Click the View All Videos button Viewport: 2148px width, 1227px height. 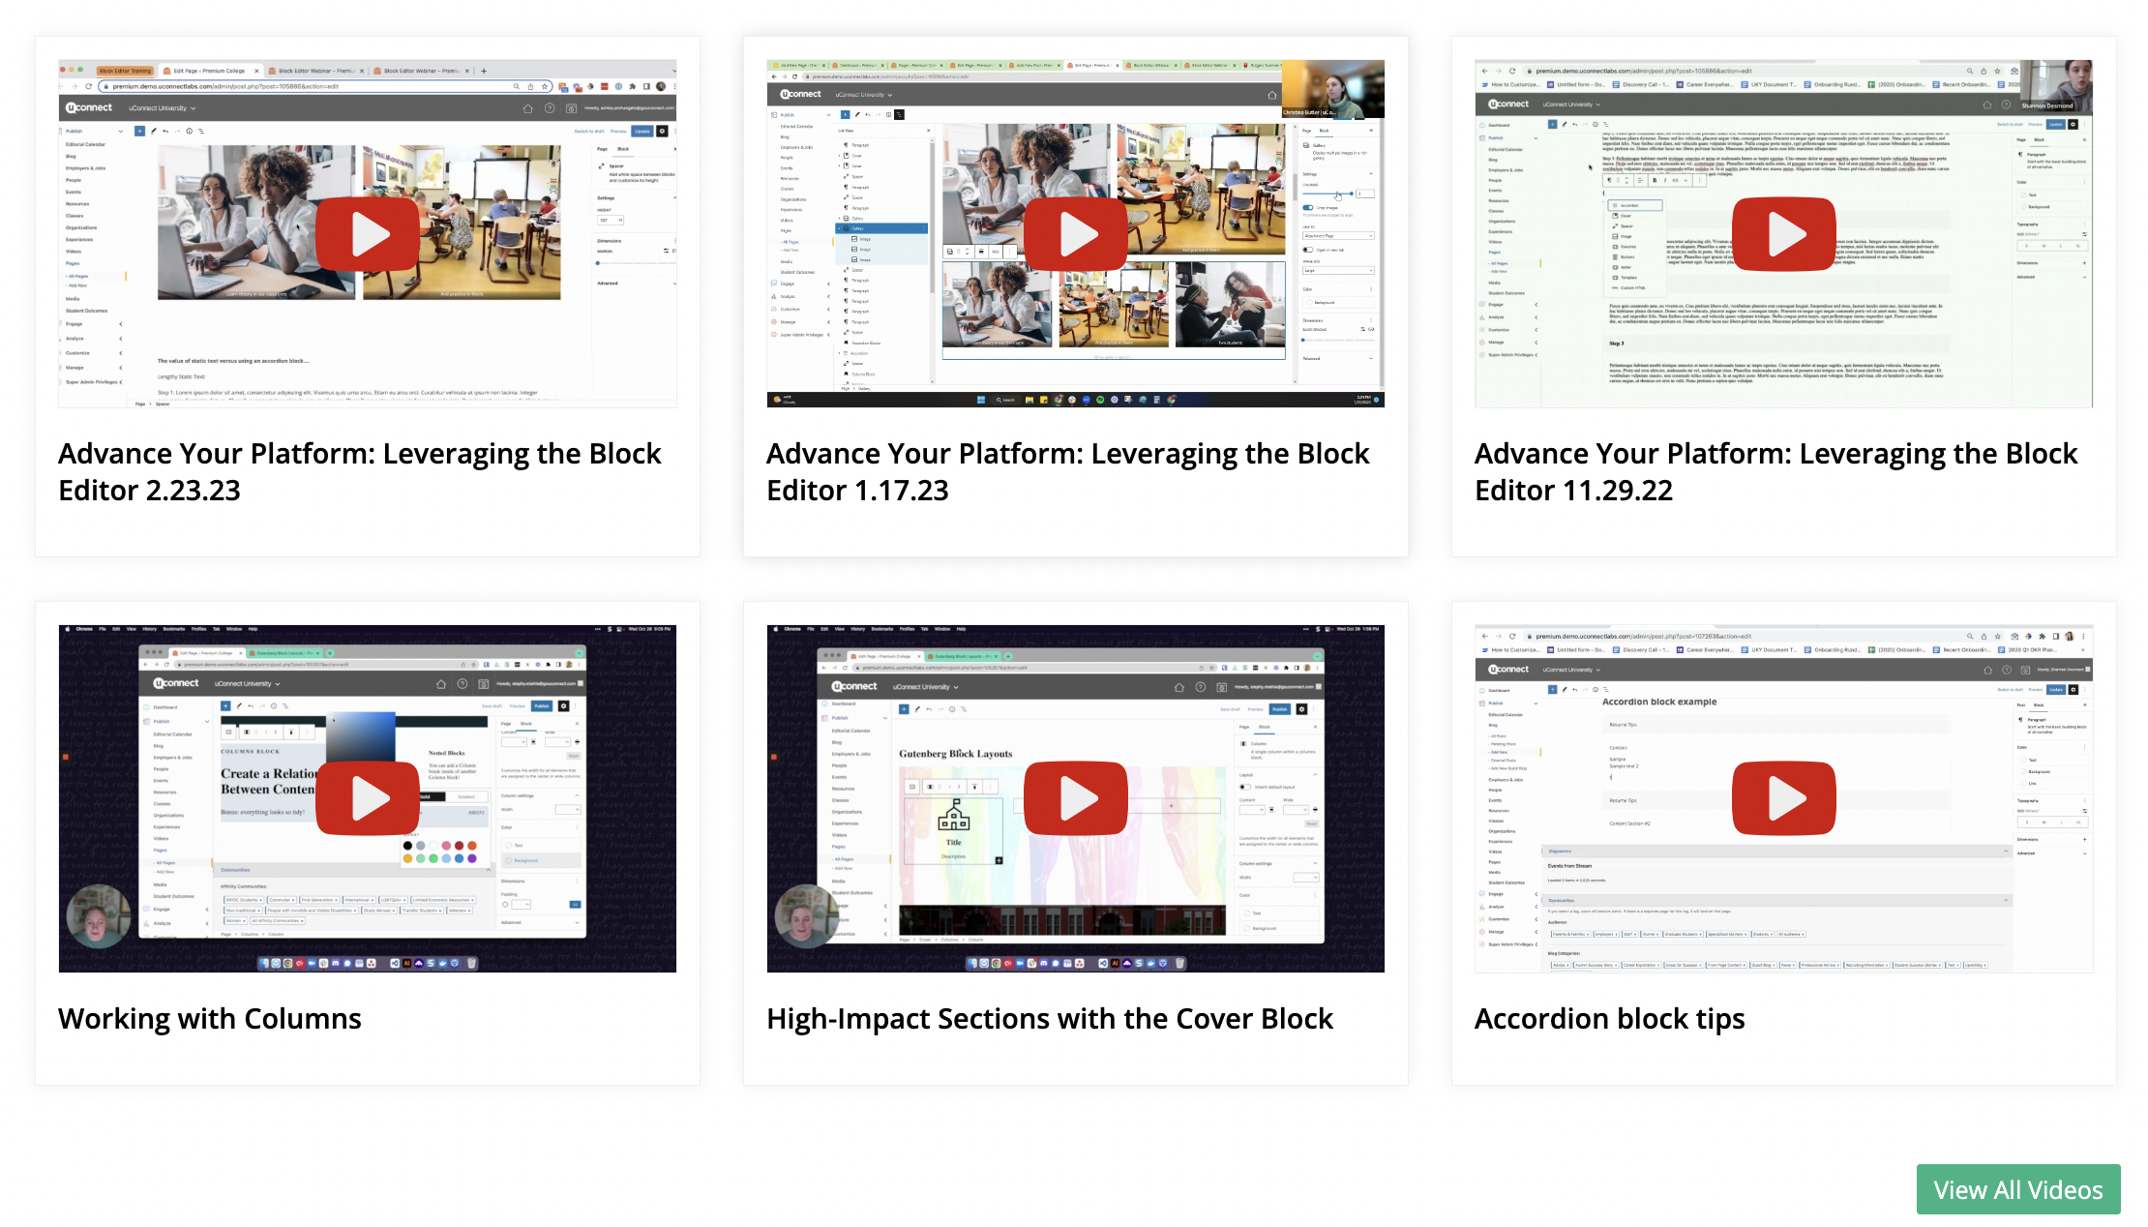click(2017, 1189)
